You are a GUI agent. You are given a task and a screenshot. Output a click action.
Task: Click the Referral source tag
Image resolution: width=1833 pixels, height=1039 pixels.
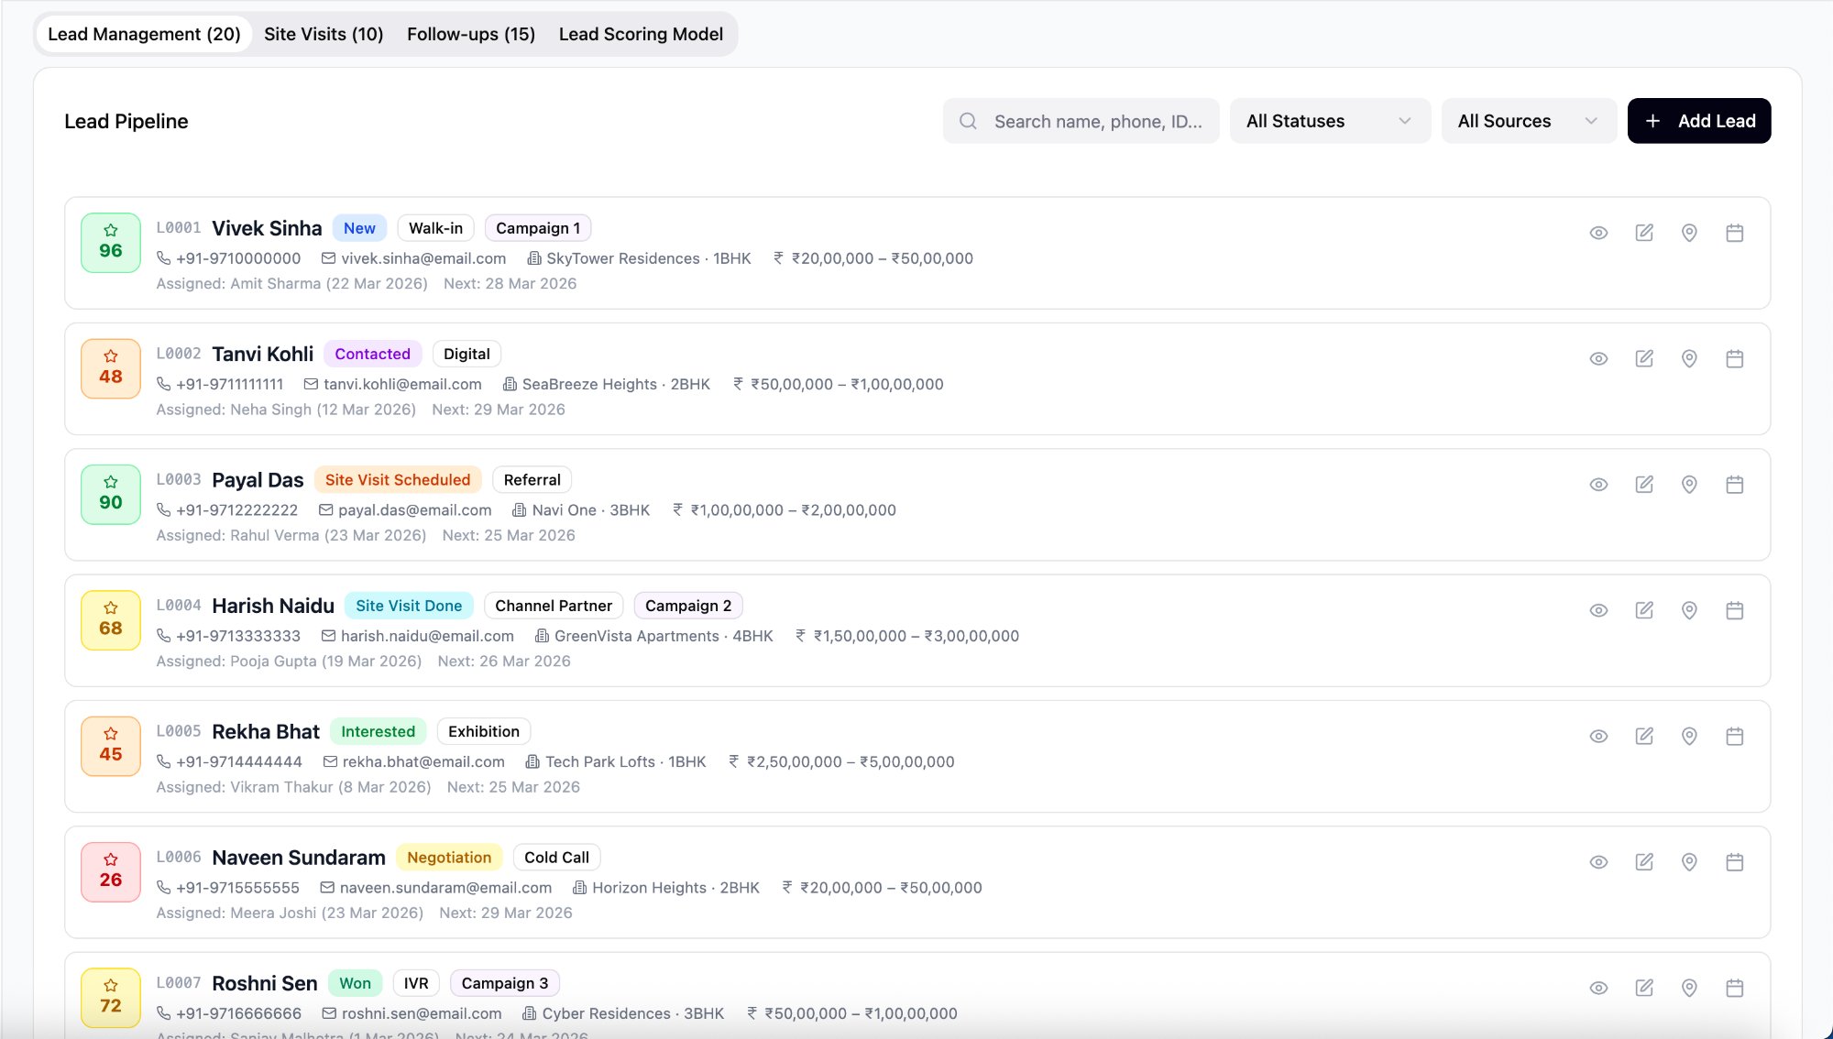click(532, 480)
